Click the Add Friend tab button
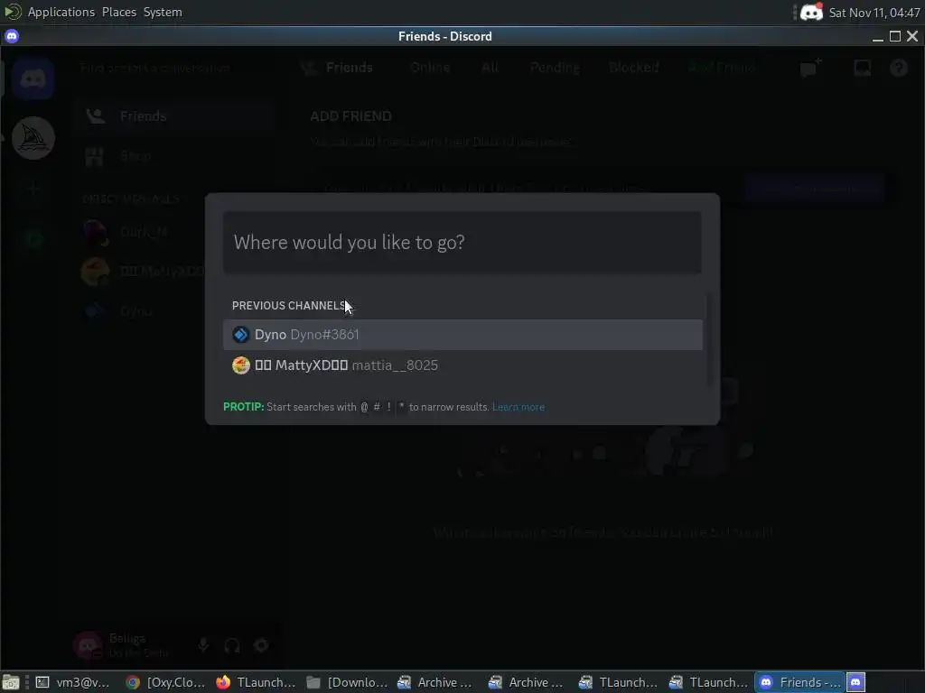Screen dimensions: 925x693 point(722,68)
